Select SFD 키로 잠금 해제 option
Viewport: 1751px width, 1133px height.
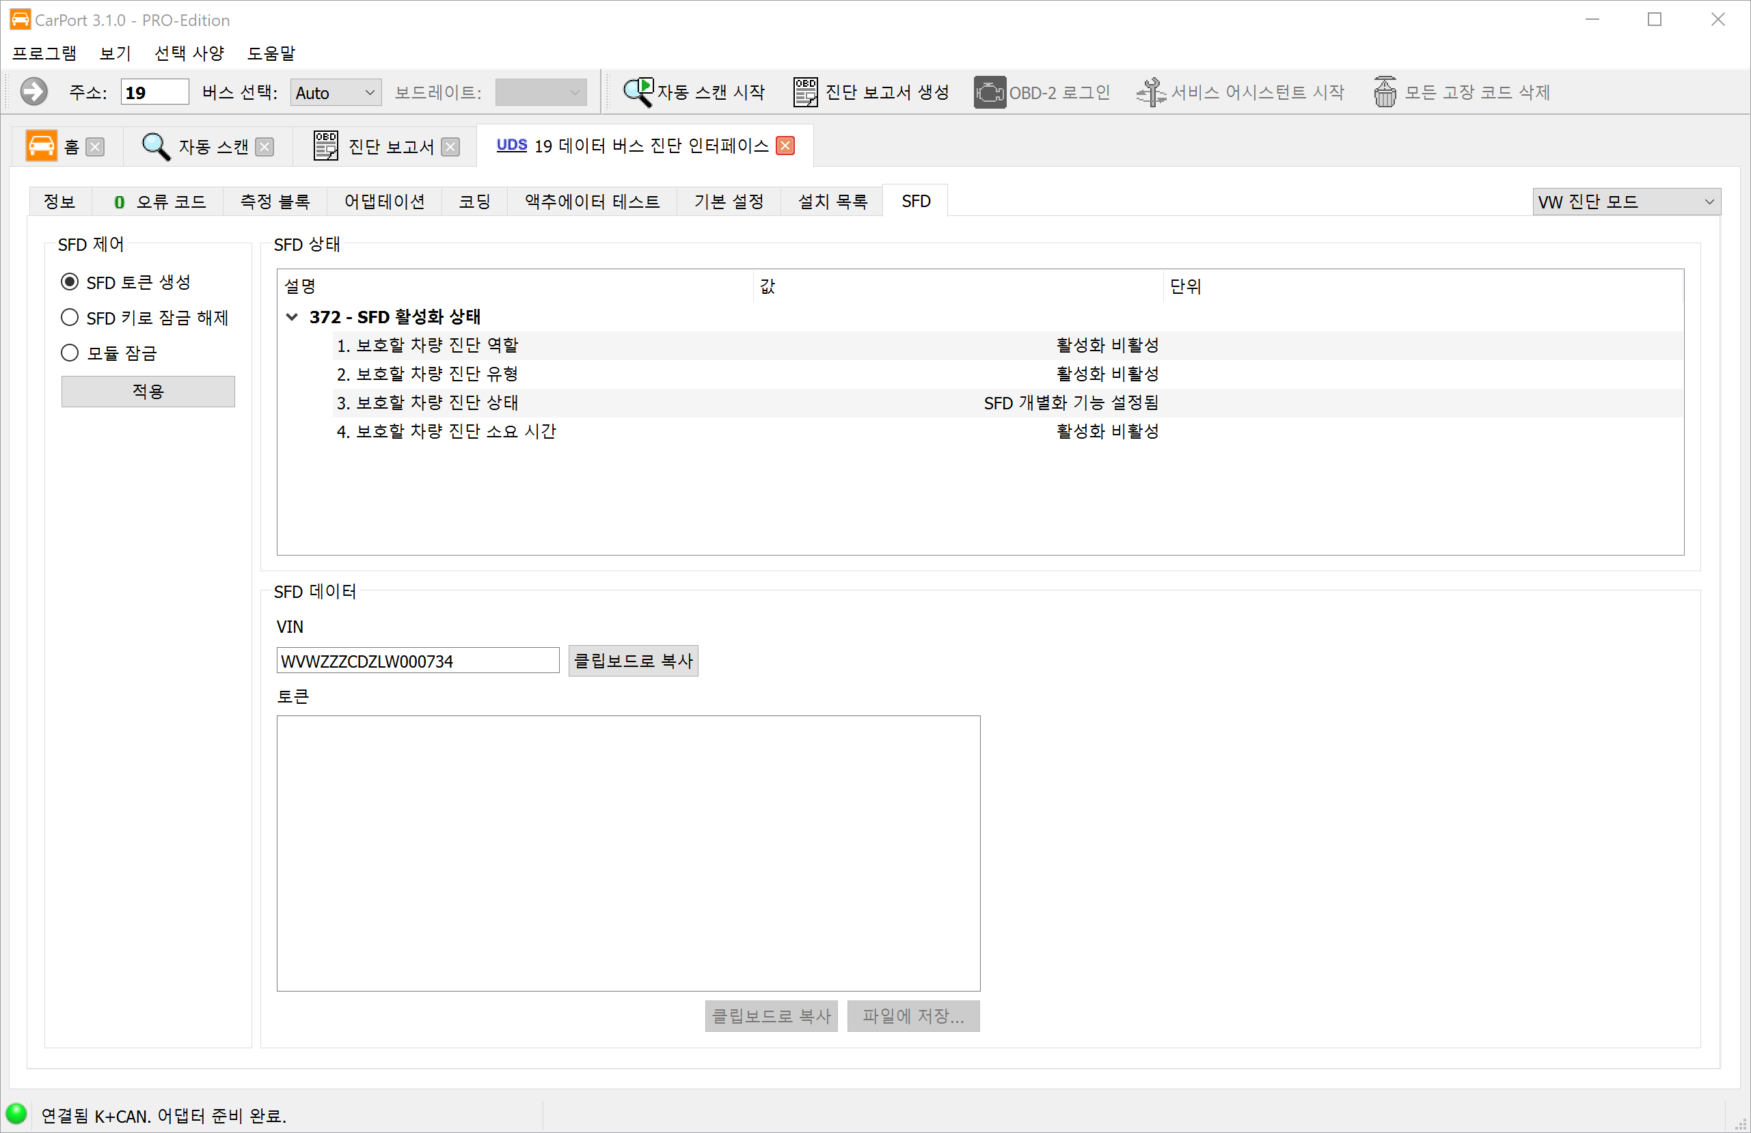point(70,317)
